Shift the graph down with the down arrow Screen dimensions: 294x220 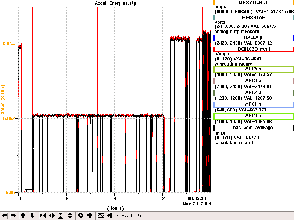[32, 216]
